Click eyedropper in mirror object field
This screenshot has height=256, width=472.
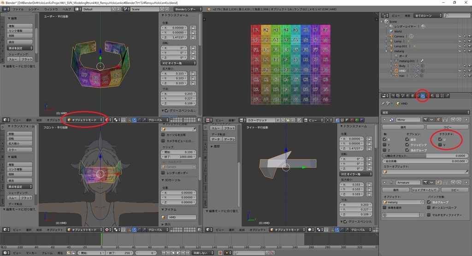coord(466,172)
